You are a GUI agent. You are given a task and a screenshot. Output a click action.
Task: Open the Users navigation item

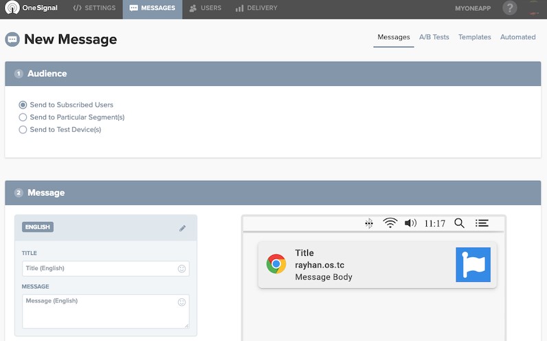coord(205,8)
